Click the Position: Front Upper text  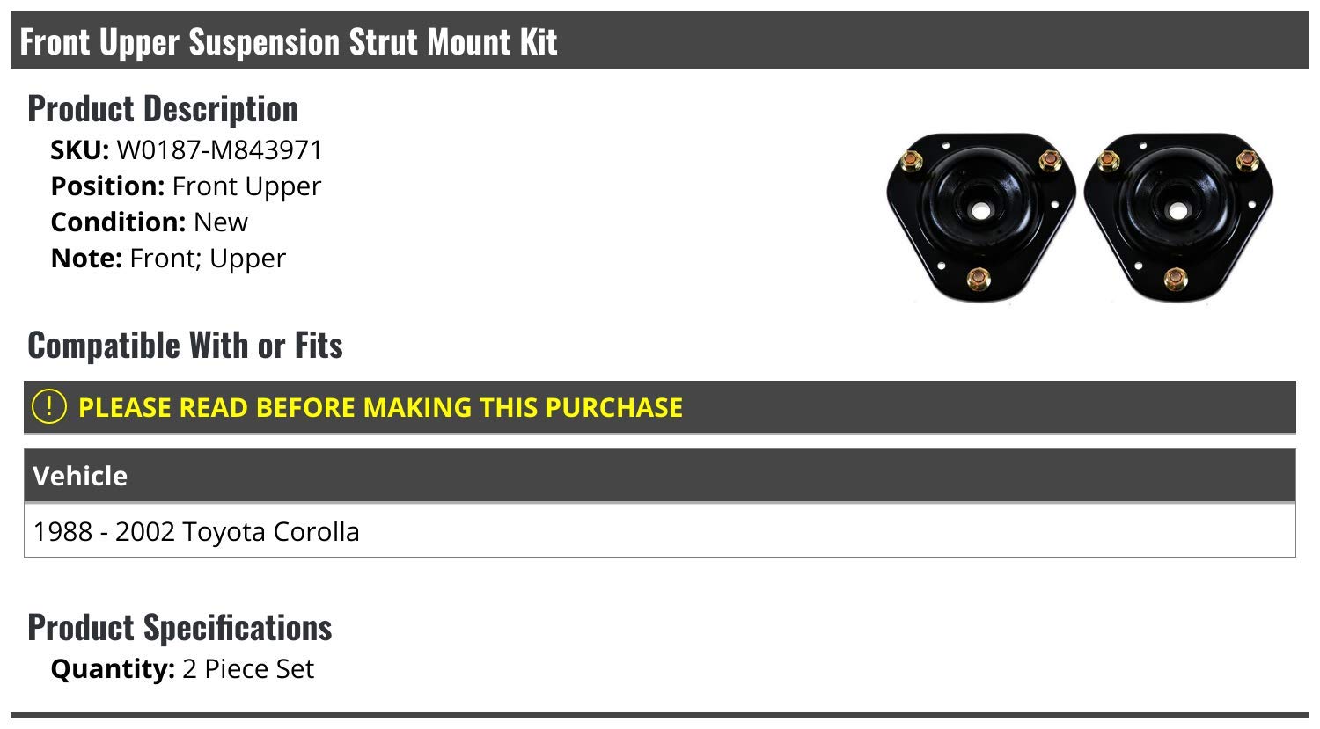tap(186, 186)
